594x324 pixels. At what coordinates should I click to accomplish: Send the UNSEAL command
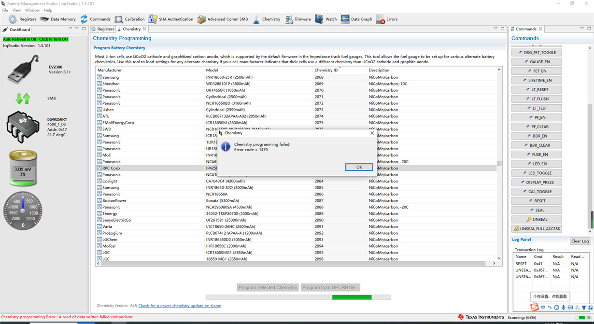(537, 219)
